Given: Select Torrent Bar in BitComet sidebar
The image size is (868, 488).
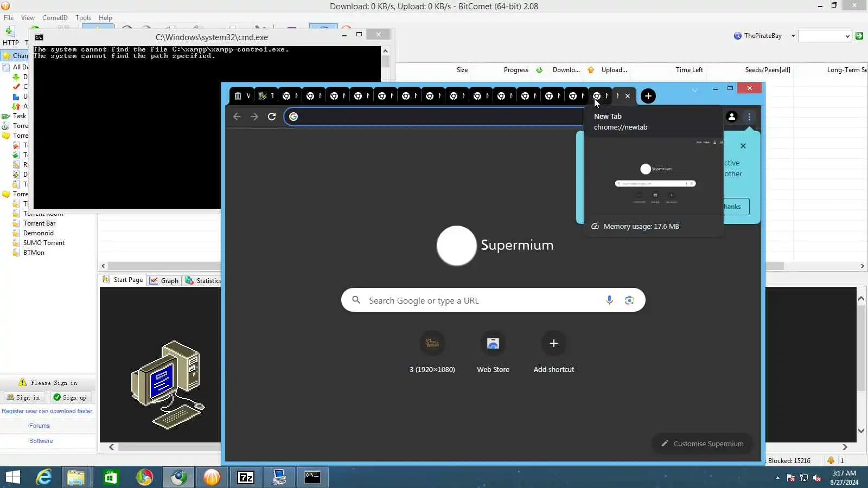Looking at the screenshot, I should click(x=39, y=223).
